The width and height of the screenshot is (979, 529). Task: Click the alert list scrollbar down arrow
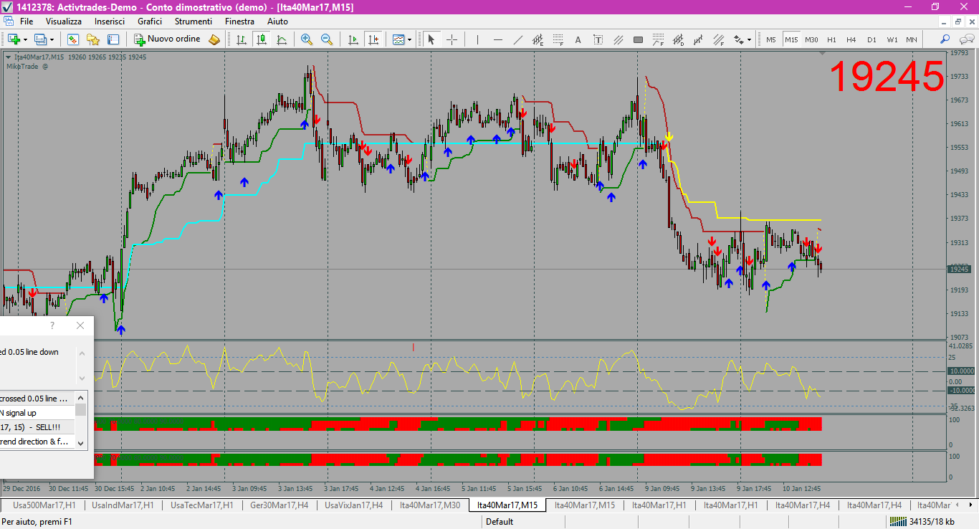tap(81, 444)
